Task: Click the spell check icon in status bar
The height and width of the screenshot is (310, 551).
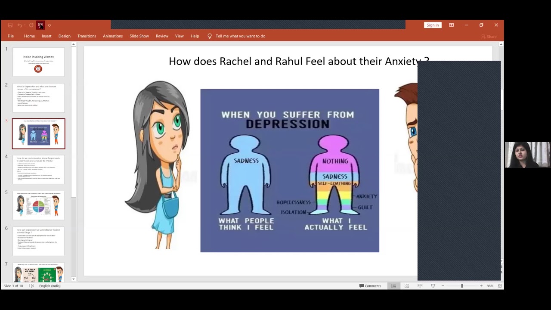Action: (x=31, y=286)
